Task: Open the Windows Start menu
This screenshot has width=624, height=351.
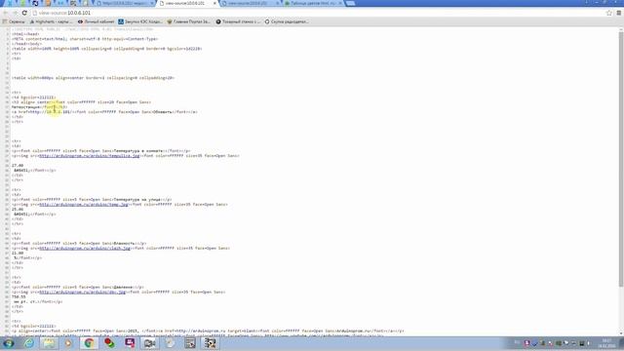Action: pos(9,343)
